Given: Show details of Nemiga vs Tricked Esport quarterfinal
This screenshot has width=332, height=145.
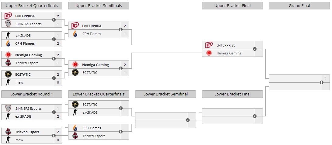Looking at the screenshot, I should pyautogui.click(x=54, y=59).
